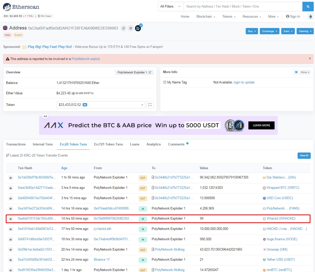Click the contract icon in the DAI row
Screen dimensions: 315x272
(153, 177)
